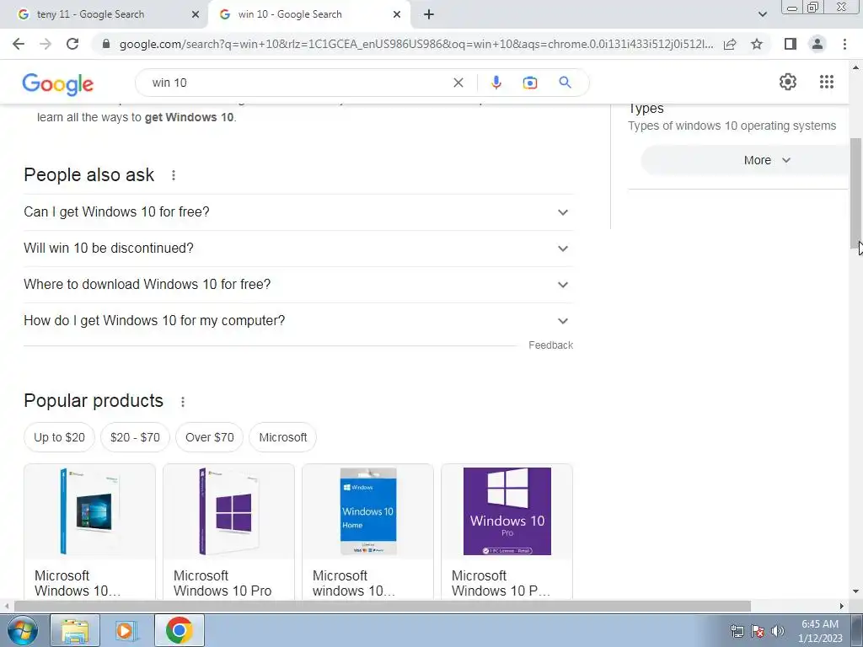Click the Show desktop strip on the taskbar

857,630
